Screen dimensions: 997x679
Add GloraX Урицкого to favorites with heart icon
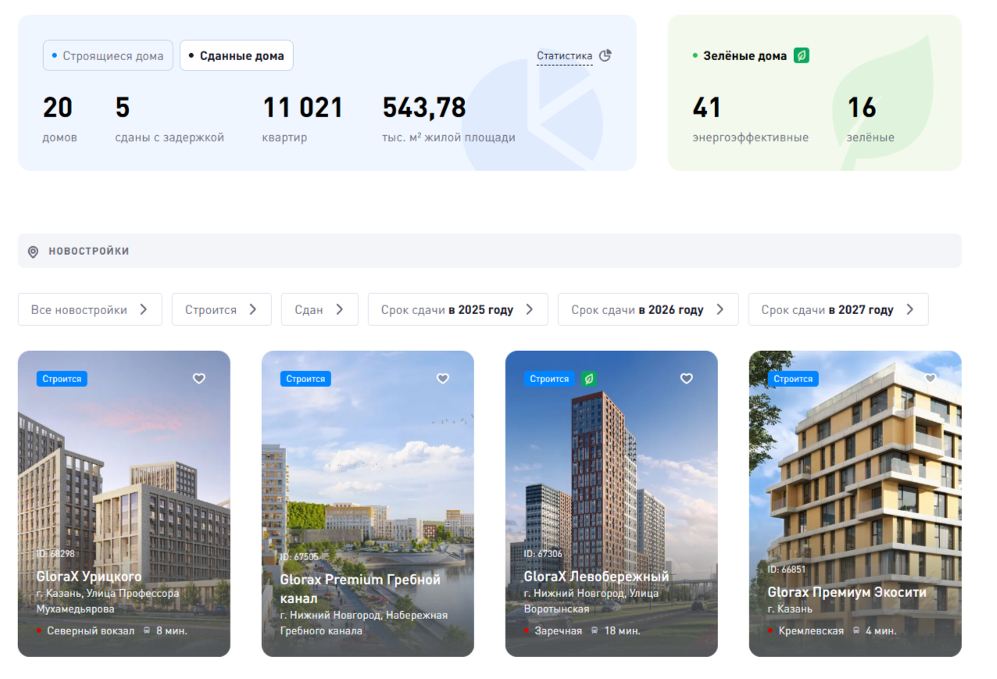point(198,378)
